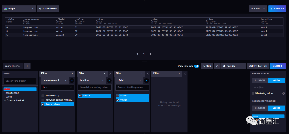This screenshot has width=289, height=134.
Task: Remove the _field filter with X
Action: pos(147,73)
